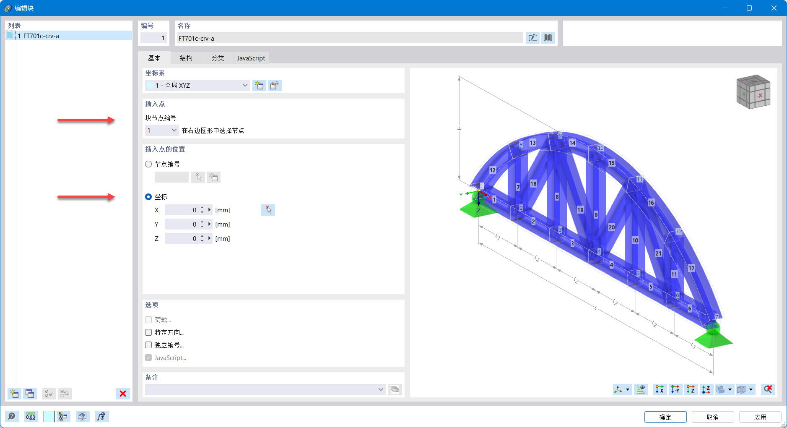The width and height of the screenshot is (787, 428).
Task: Open the help speech-bubble icon
Action: point(12,416)
